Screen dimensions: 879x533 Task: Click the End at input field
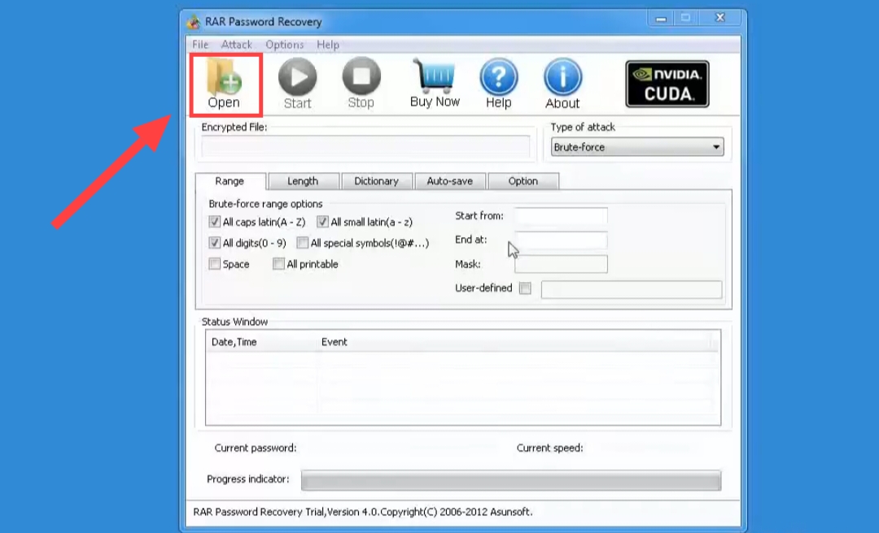(x=561, y=240)
